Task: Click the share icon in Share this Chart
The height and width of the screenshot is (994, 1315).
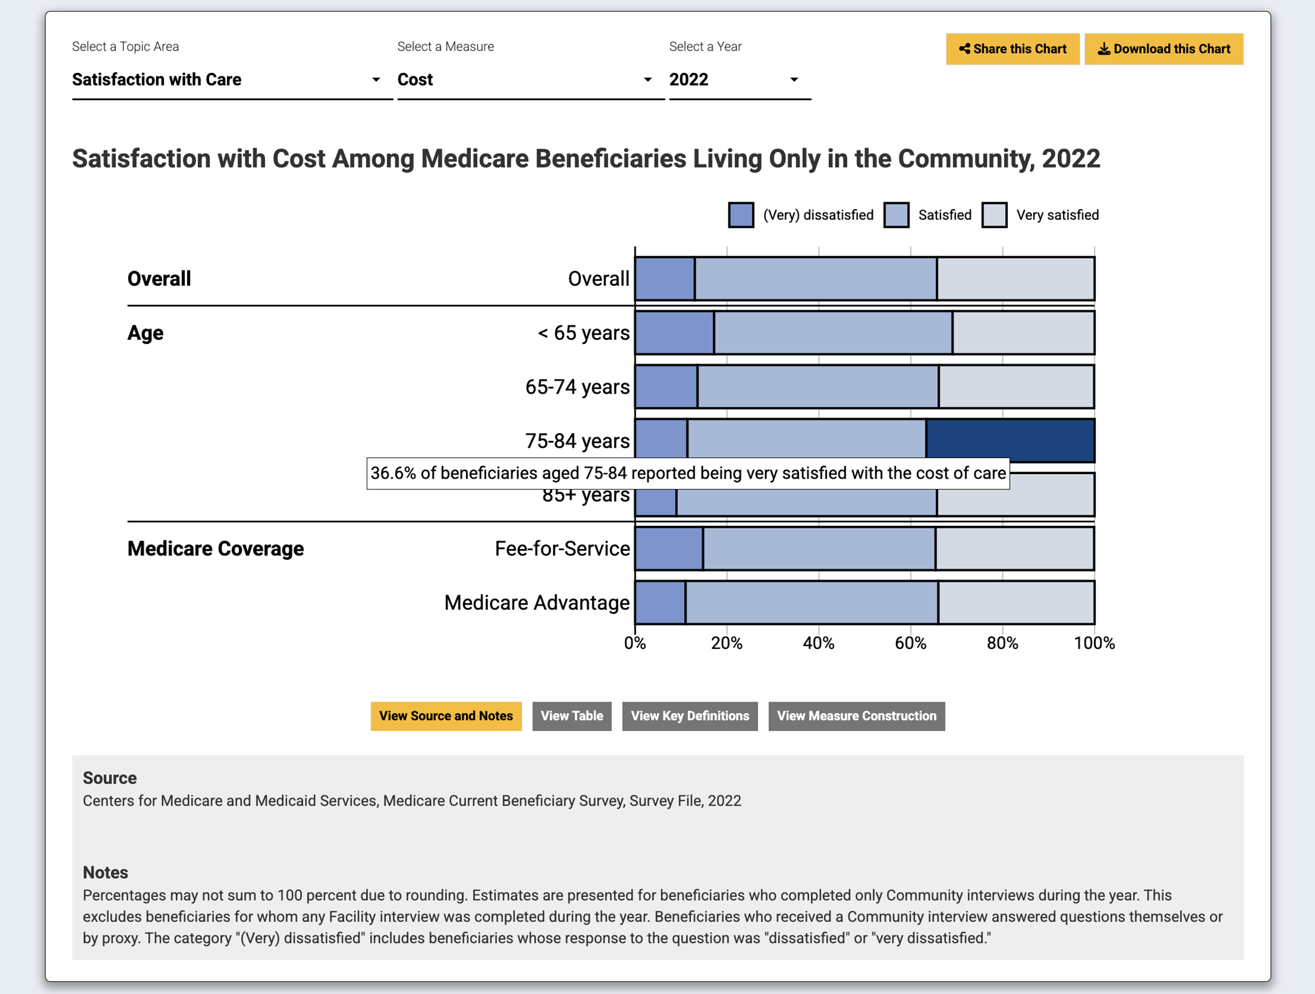Action: pyautogui.click(x=965, y=49)
